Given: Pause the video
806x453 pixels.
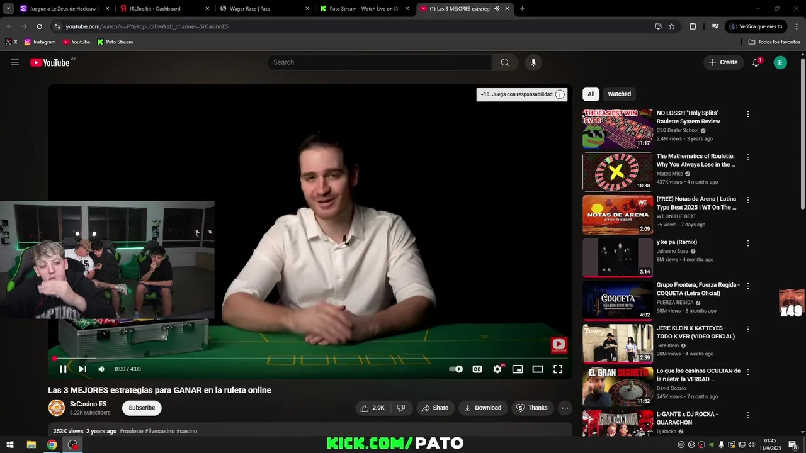Looking at the screenshot, I should point(63,369).
